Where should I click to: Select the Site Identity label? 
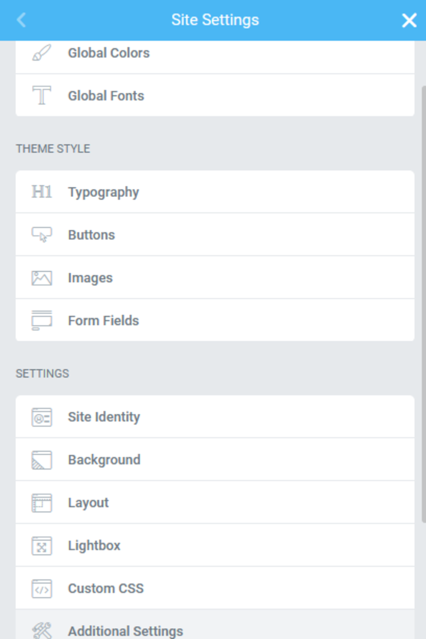click(104, 417)
